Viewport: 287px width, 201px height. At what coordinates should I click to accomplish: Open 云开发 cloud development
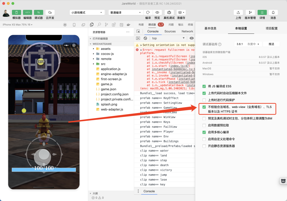click(x=50, y=12)
